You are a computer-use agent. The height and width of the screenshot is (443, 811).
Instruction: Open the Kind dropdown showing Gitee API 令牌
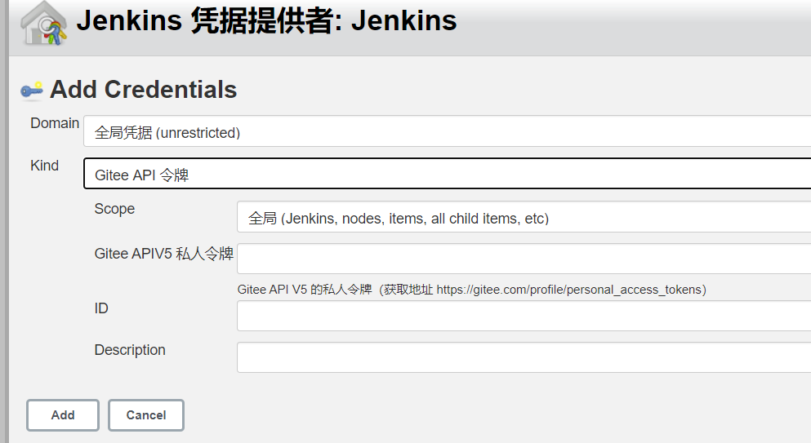447,174
